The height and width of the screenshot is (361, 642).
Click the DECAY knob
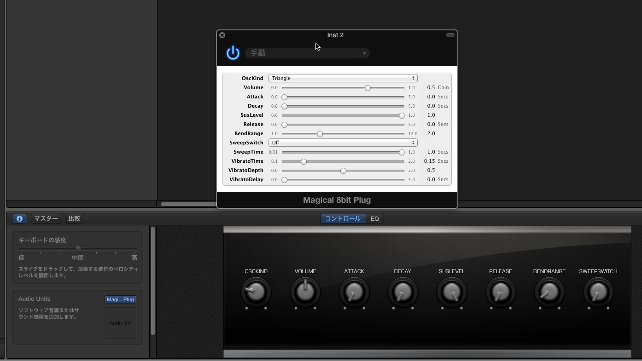[x=403, y=292]
